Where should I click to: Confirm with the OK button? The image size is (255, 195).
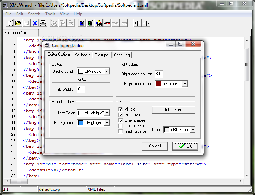(x=185, y=146)
